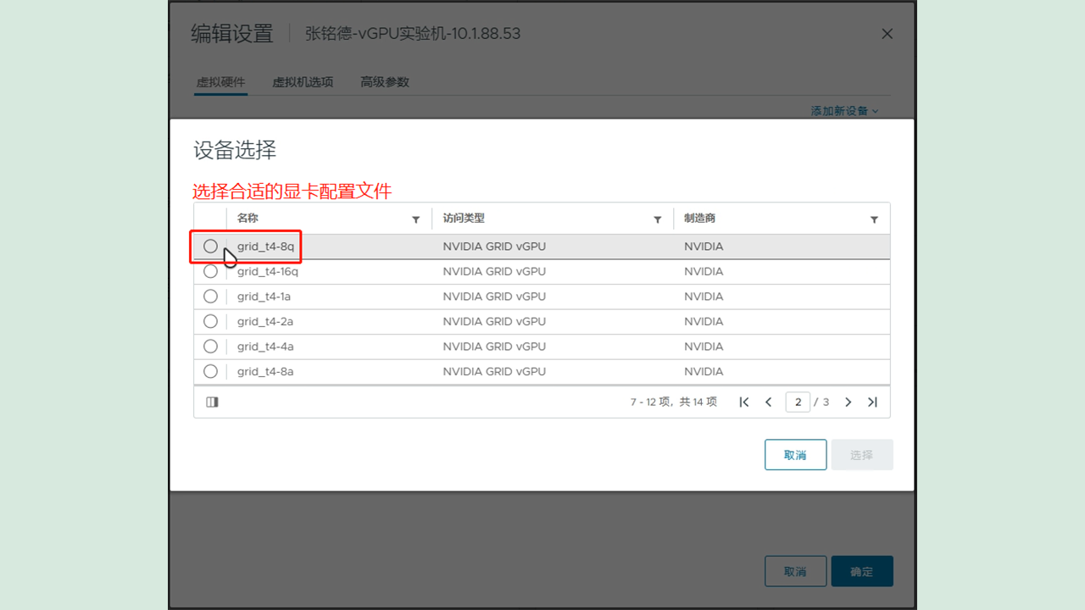
Task: Click the 7 - 12 项, 共 14 项 pagination text
Action: point(674,402)
